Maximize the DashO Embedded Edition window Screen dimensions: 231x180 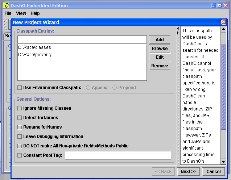click(x=219, y=5)
